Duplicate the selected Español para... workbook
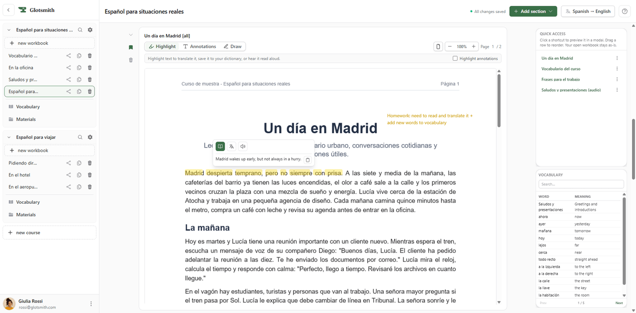 [79, 91]
